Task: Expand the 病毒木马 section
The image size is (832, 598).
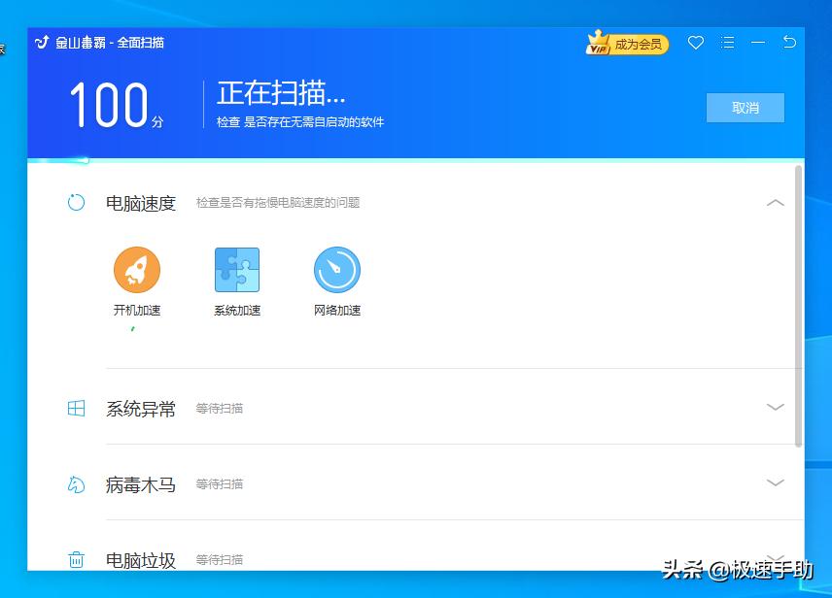Action: tap(776, 482)
